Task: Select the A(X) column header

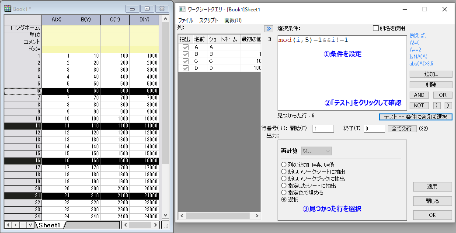Action: click(56, 20)
